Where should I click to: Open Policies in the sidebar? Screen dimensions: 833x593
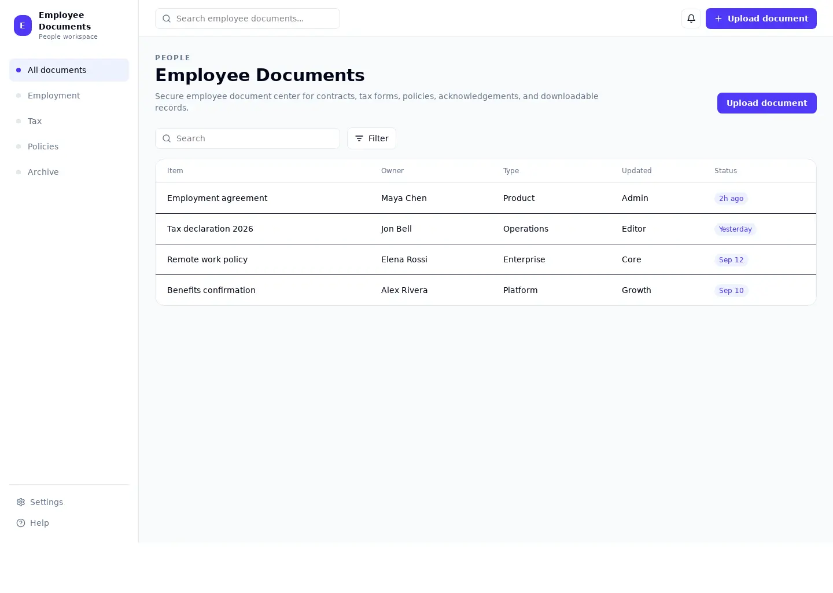pos(69,147)
